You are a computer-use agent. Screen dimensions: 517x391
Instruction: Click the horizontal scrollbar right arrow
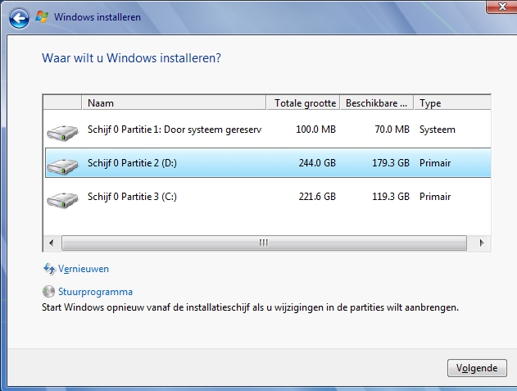(x=482, y=243)
